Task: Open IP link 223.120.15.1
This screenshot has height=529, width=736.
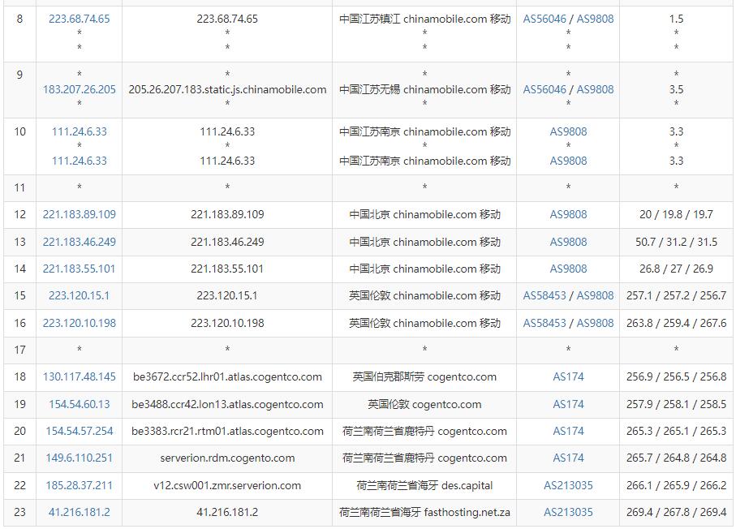Action: pyautogui.click(x=80, y=295)
